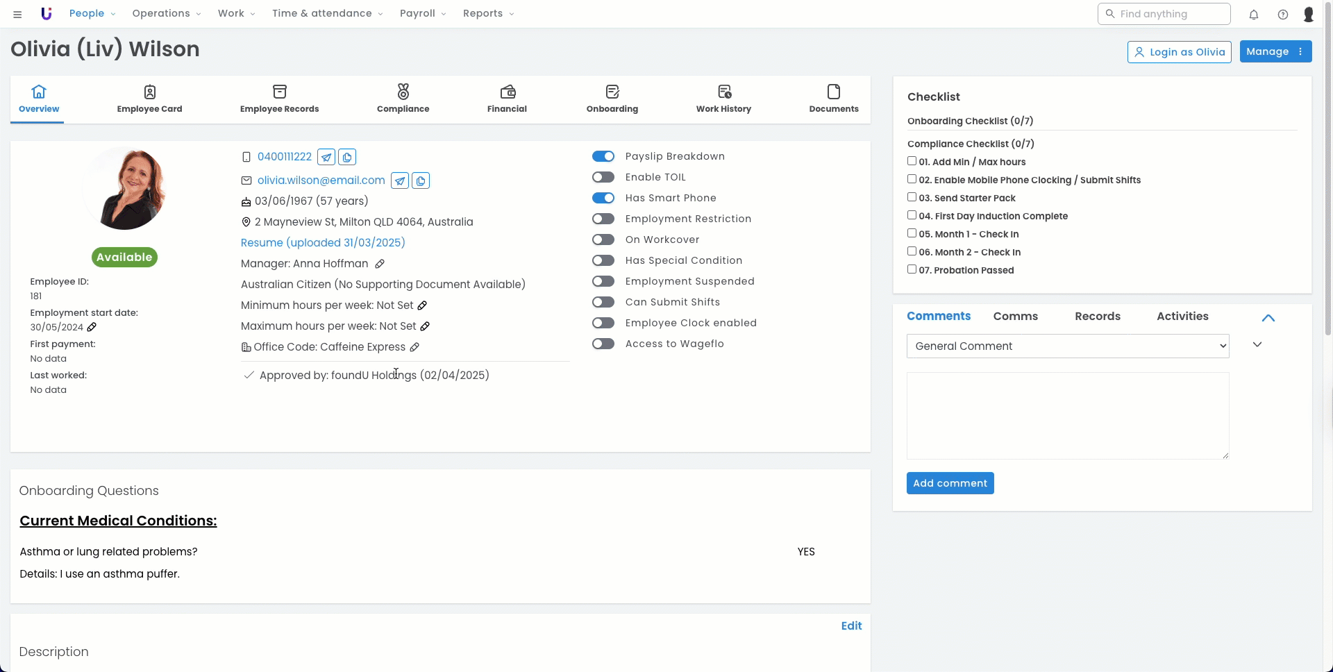The image size is (1333, 672).
Task: Edit the employment start date pencil
Action: (92, 327)
